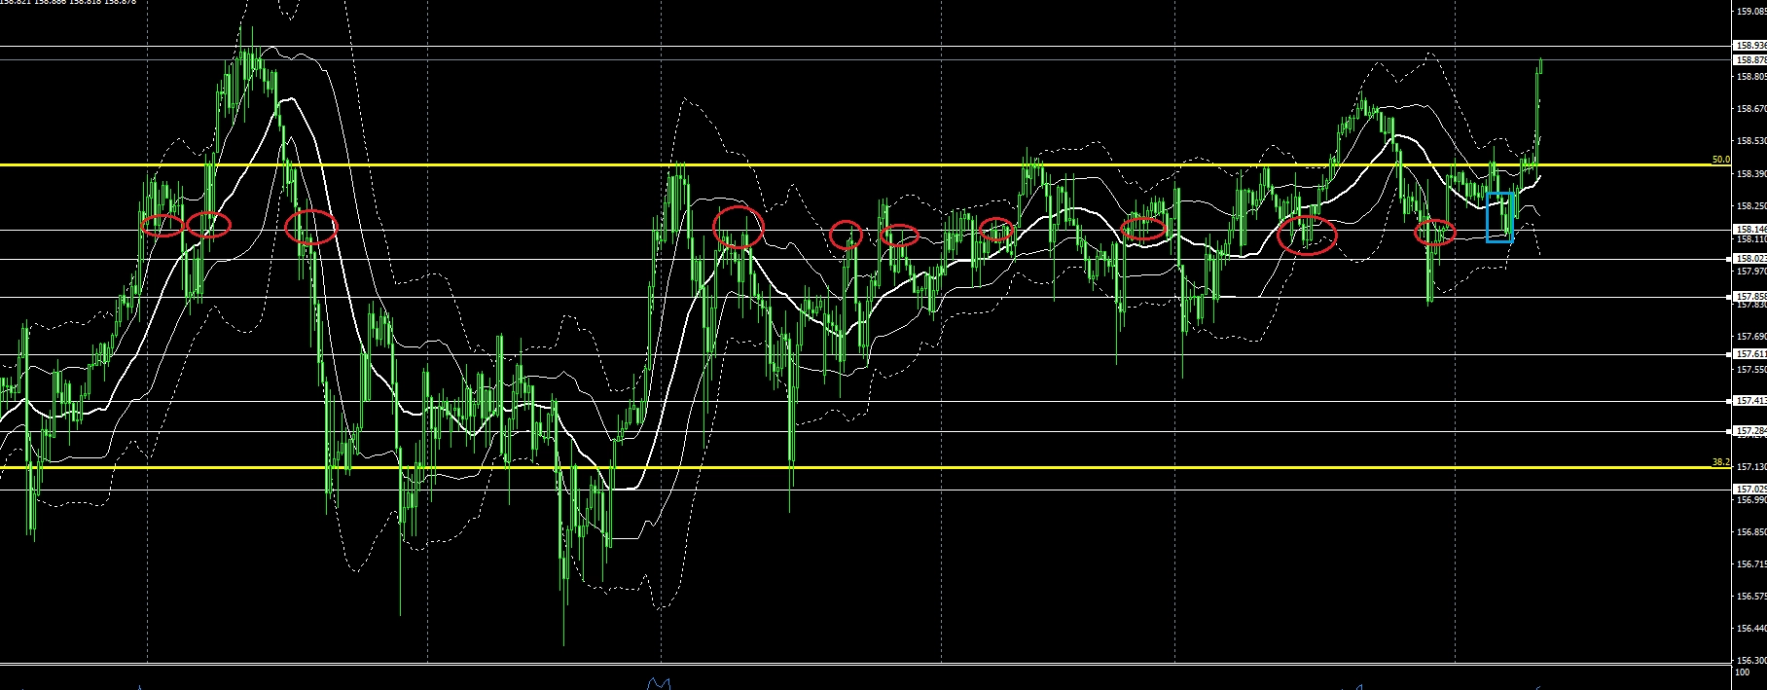Click the 158.670 price scale value
Screen dimensions: 1767x690
click(1751, 109)
